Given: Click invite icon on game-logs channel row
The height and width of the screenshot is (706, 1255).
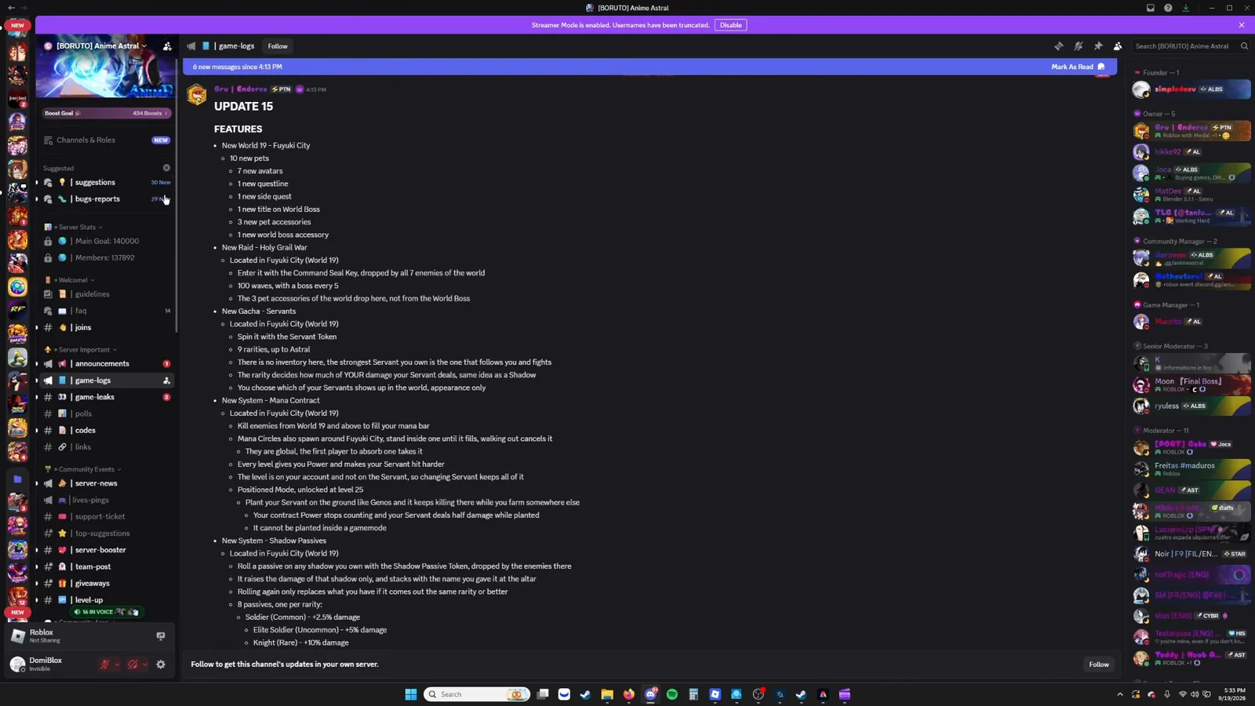Looking at the screenshot, I should (x=166, y=380).
